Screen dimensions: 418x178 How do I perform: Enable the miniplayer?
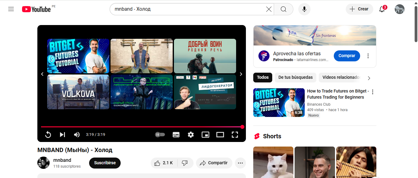pos(205,135)
